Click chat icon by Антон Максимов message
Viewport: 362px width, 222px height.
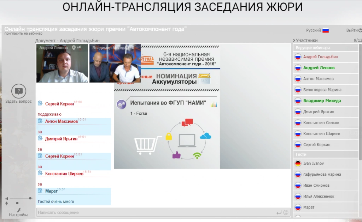coord(40,121)
